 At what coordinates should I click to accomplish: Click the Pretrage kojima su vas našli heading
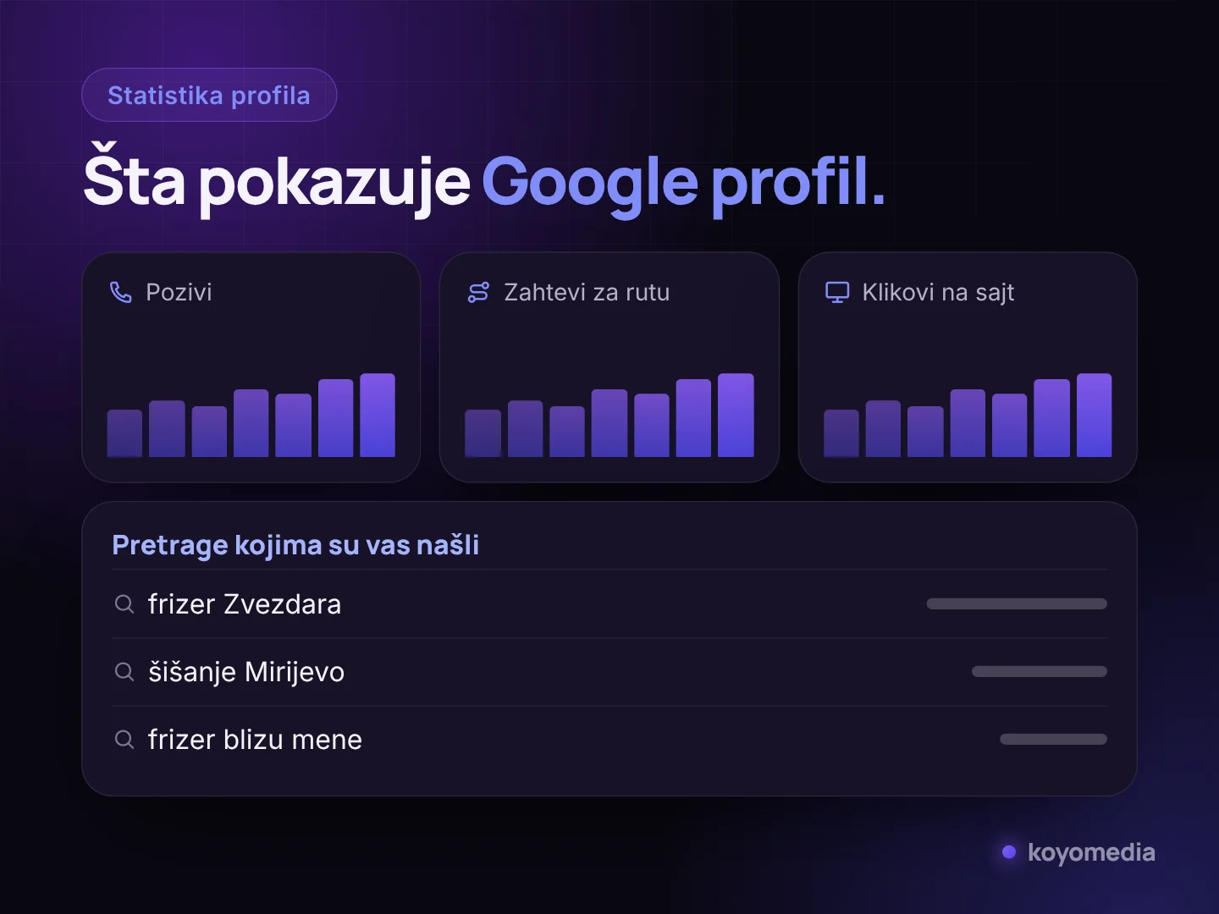(295, 545)
